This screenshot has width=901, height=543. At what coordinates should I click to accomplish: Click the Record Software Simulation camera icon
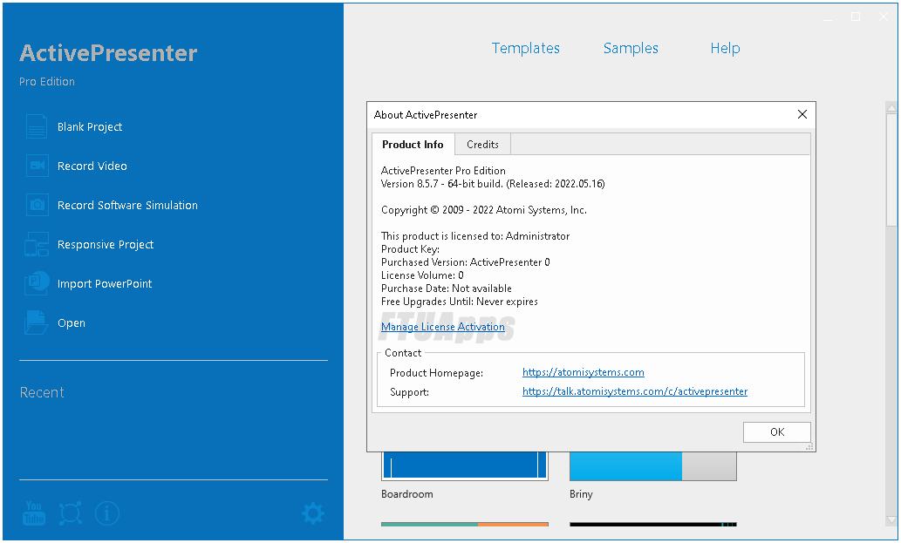37,205
